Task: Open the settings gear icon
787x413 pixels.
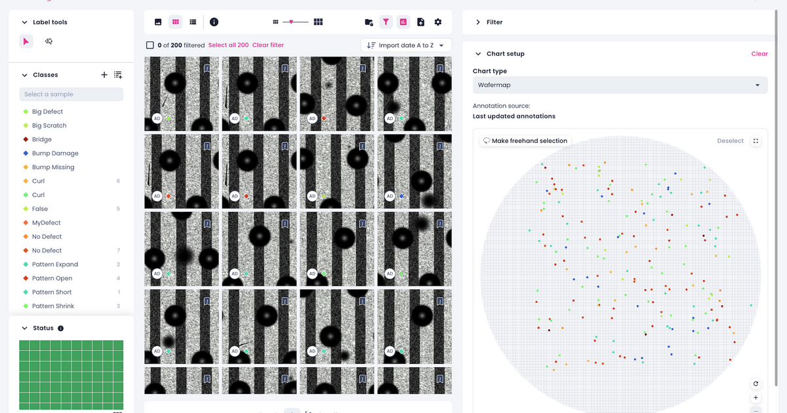Action: click(x=437, y=22)
